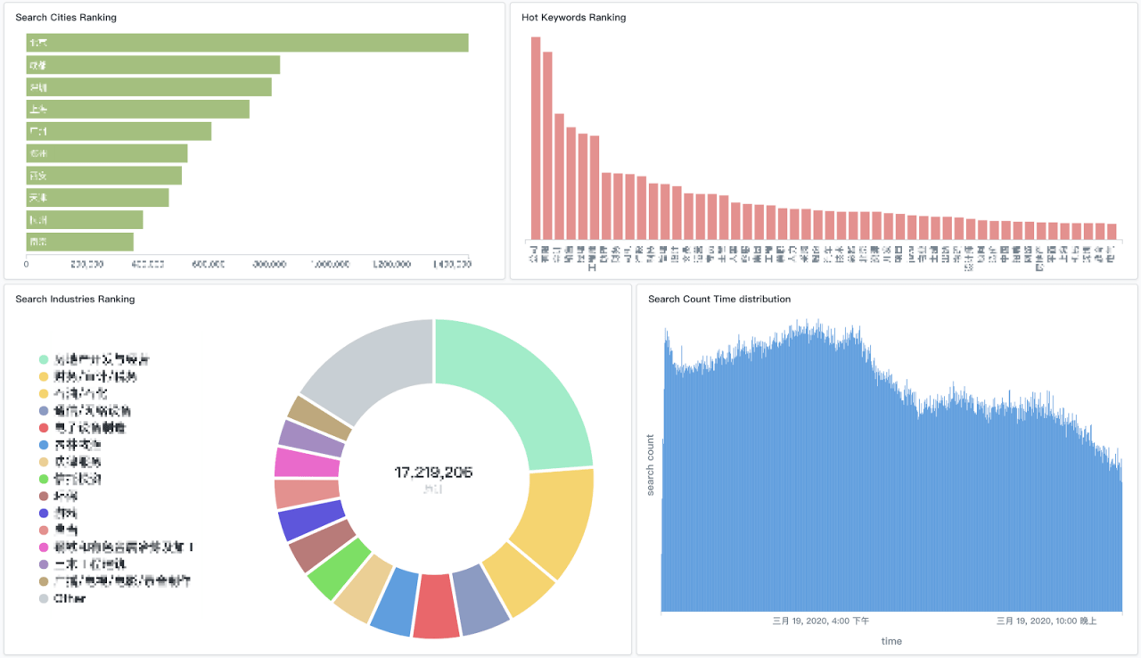
Task: Click the 4:00 下午 time axis label
Action: pyautogui.click(x=820, y=621)
